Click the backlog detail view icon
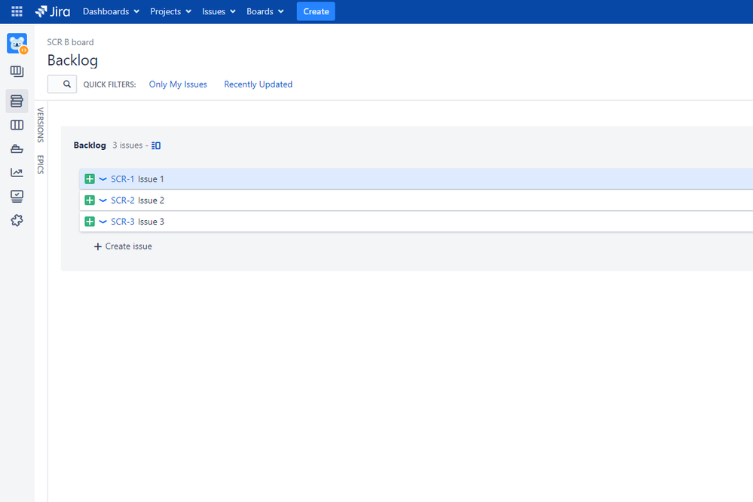Screen dimensions: 753x502 click(x=156, y=145)
